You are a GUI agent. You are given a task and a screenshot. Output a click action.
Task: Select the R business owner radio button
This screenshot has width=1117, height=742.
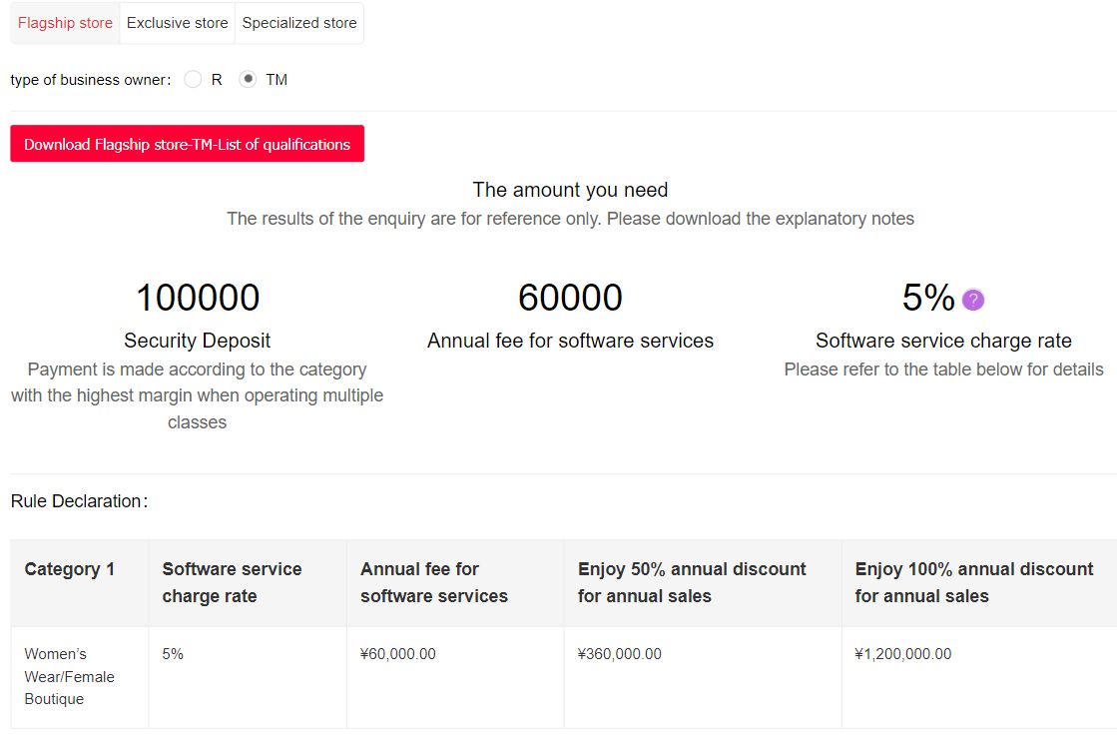tap(194, 80)
